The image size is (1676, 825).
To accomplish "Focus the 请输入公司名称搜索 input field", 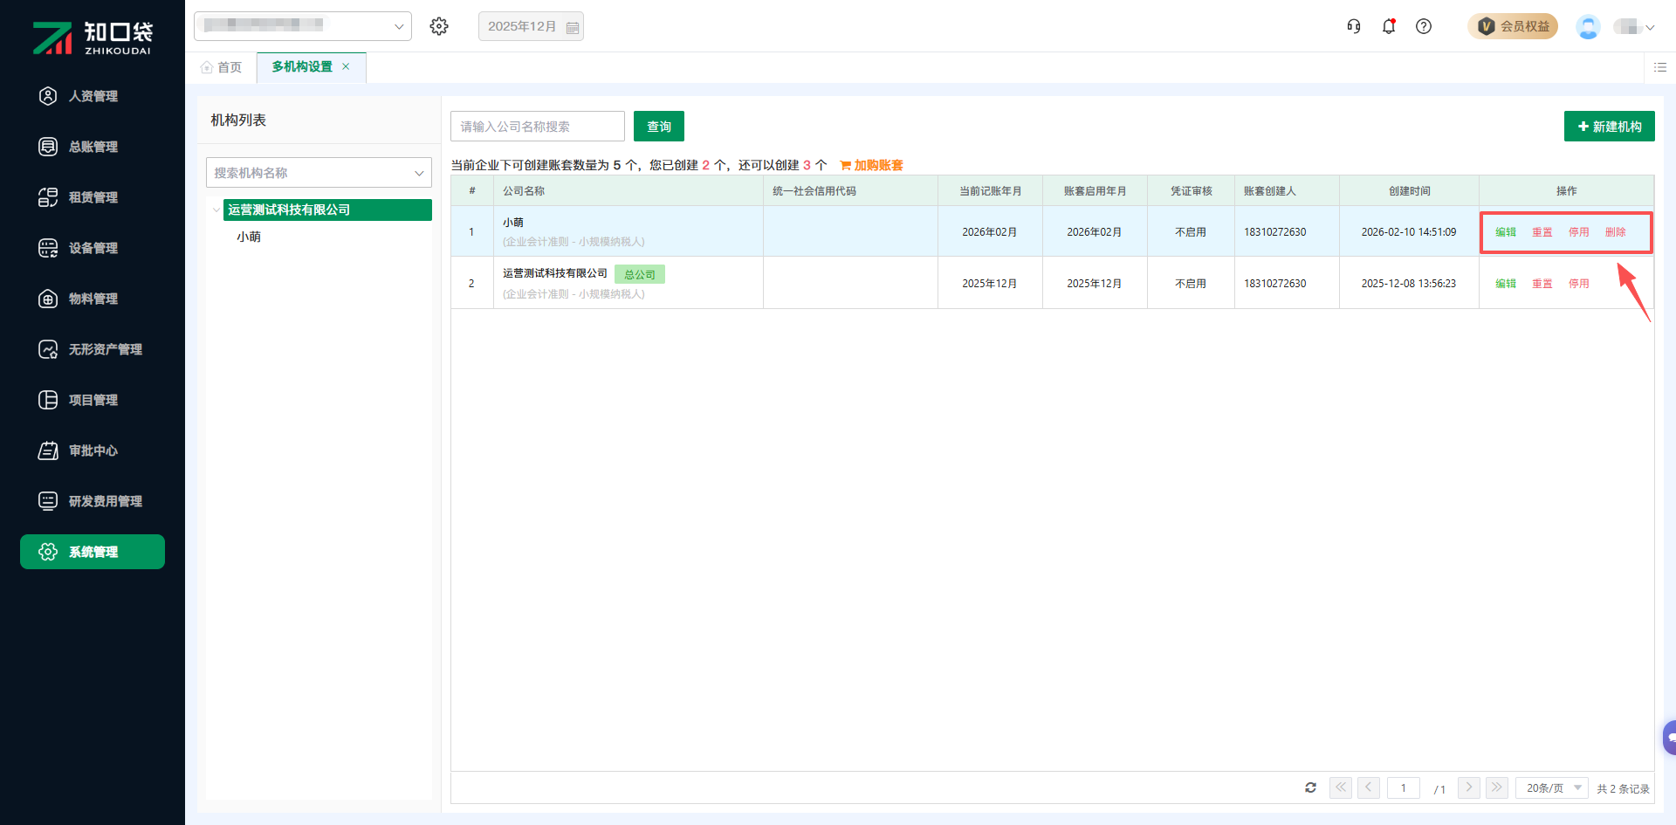I will coord(538,127).
